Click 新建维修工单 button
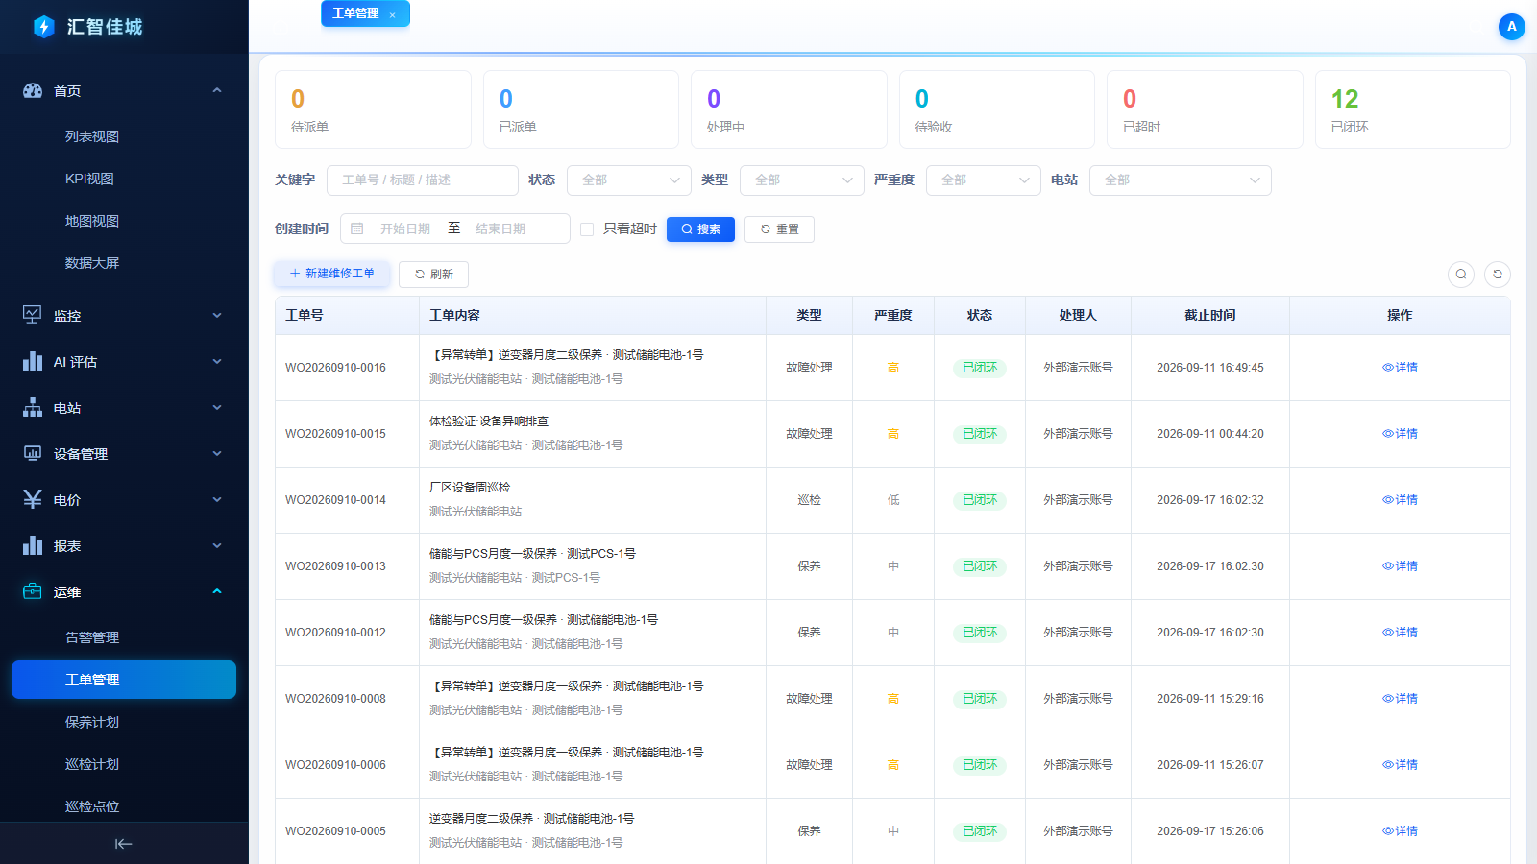This screenshot has height=864, width=1537. click(x=331, y=274)
